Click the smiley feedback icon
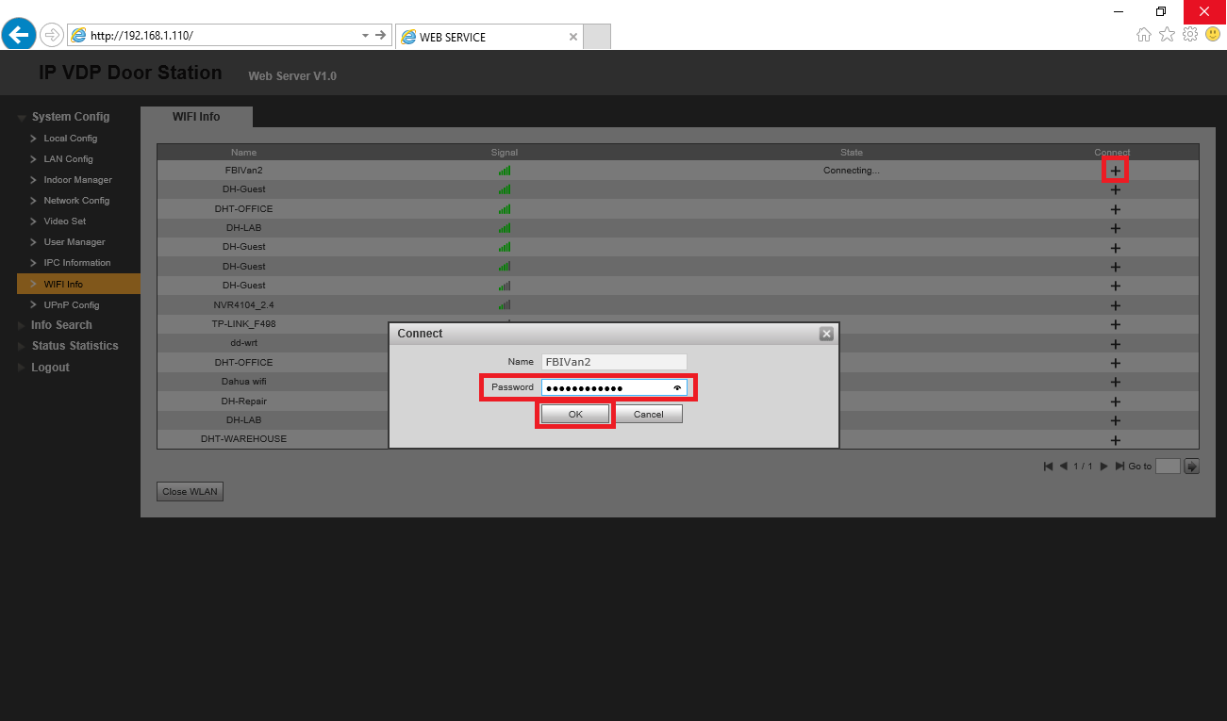 1213,35
